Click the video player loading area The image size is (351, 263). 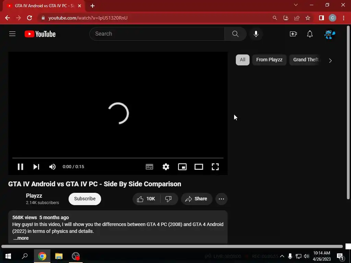click(118, 113)
